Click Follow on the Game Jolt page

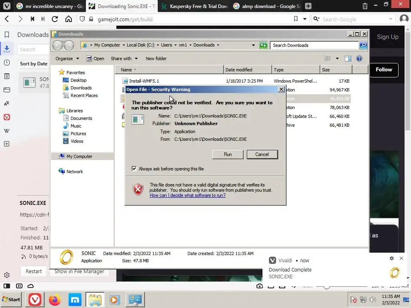tap(384, 70)
